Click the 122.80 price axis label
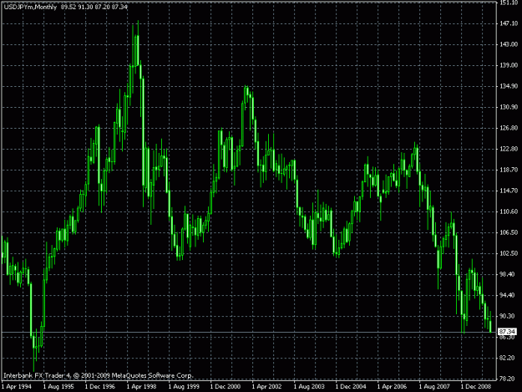 509,149
